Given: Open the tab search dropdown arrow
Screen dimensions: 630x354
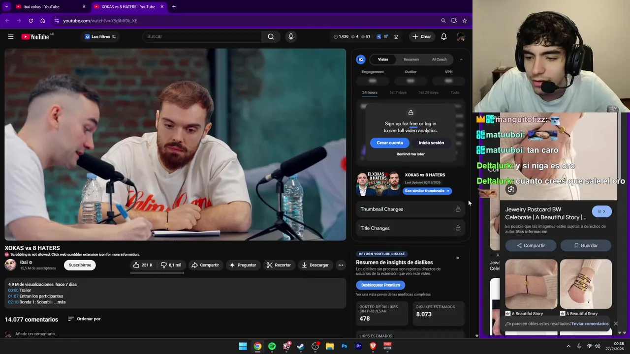Looking at the screenshot, I should 6,6.
